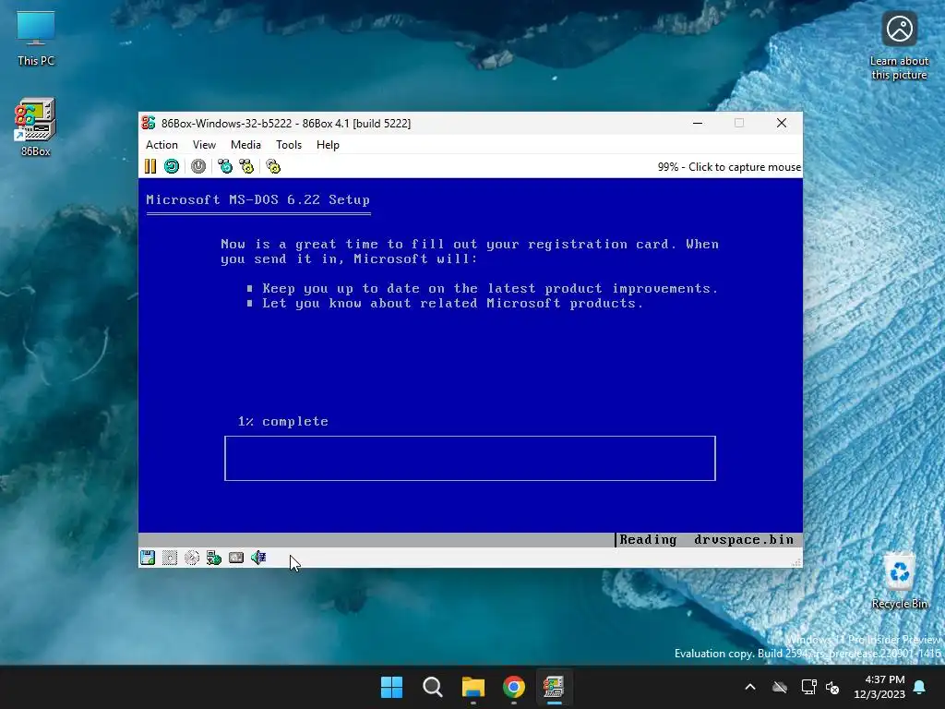Screen dimensions: 945x709
Task: Click the 86Box logo in title bar
Action: (x=149, y=123)
